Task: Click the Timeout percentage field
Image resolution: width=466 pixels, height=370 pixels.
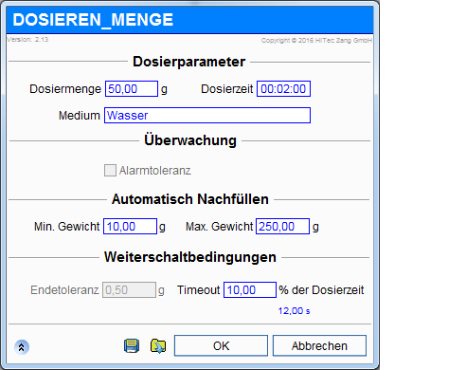Action: [250, 290]
